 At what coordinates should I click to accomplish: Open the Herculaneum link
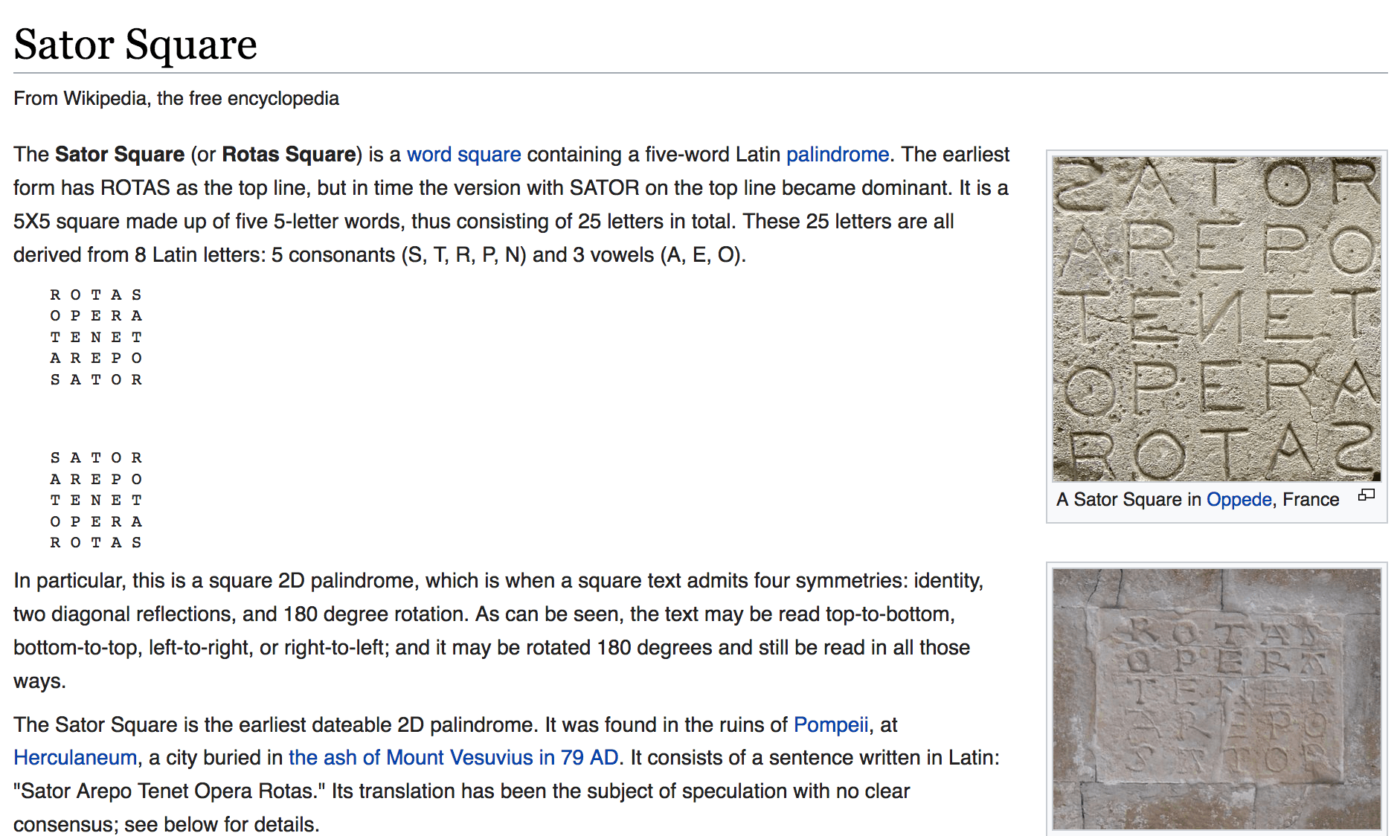pos(75,758)
